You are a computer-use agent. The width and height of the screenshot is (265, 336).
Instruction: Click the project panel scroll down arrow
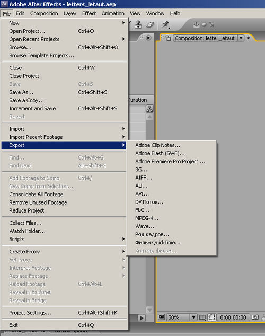(x=149, y=310)
